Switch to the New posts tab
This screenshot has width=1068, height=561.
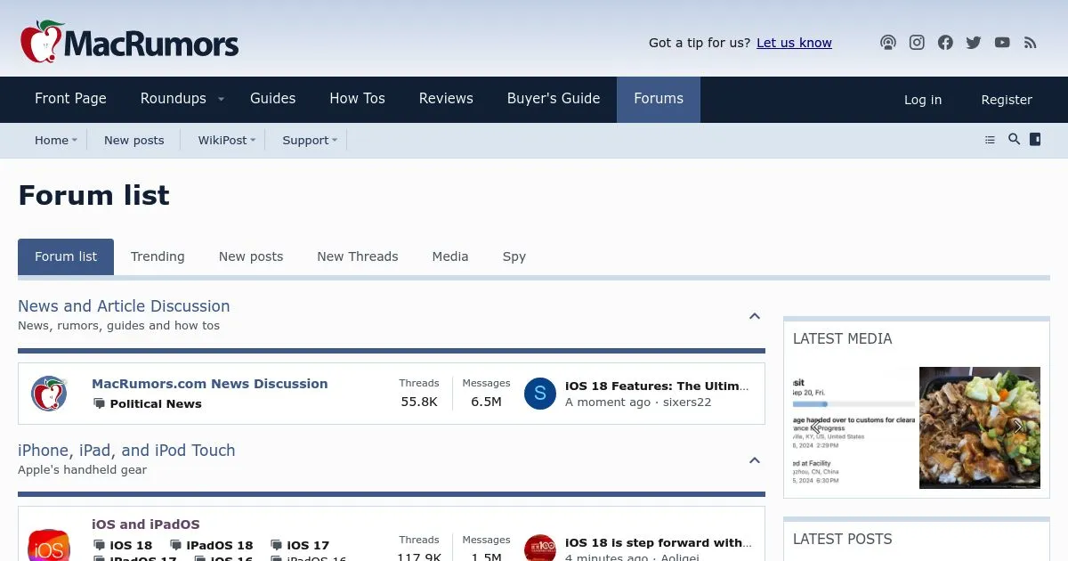(x=251, y=256)
